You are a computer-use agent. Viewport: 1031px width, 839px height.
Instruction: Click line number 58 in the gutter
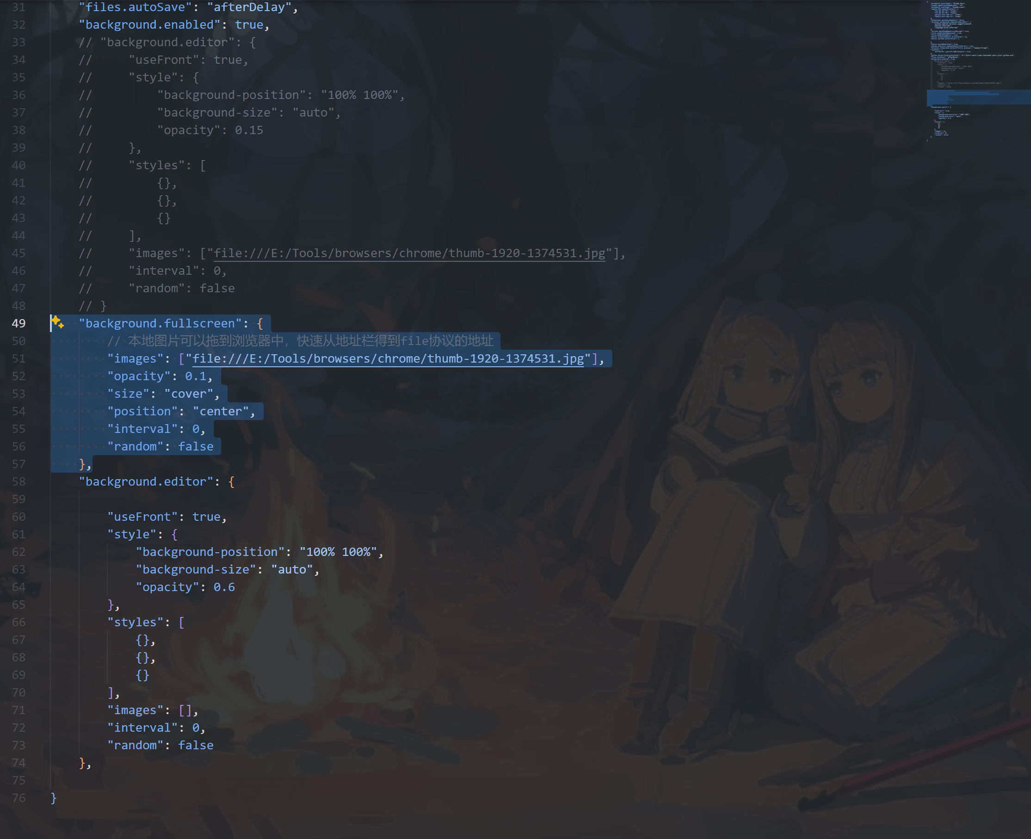(19, 481)
